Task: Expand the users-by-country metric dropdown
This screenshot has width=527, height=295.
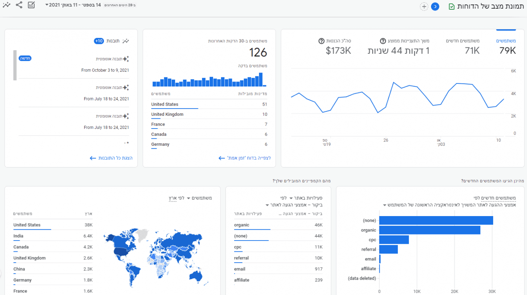Action: [202, 198]
